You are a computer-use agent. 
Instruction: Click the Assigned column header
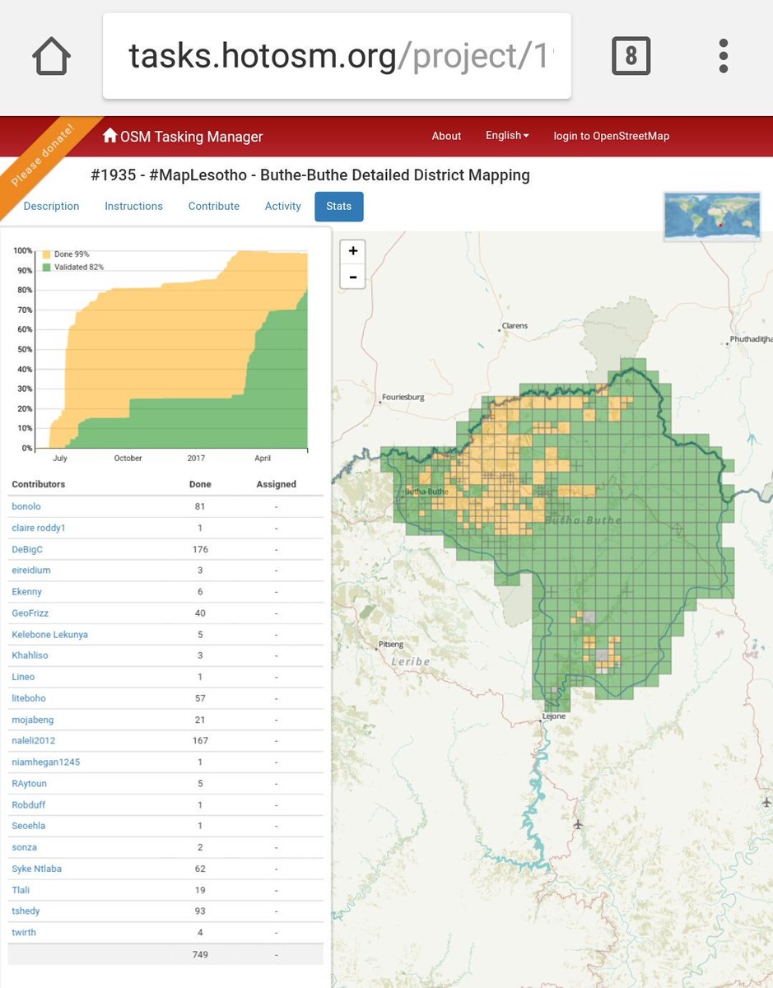(276, 484)
